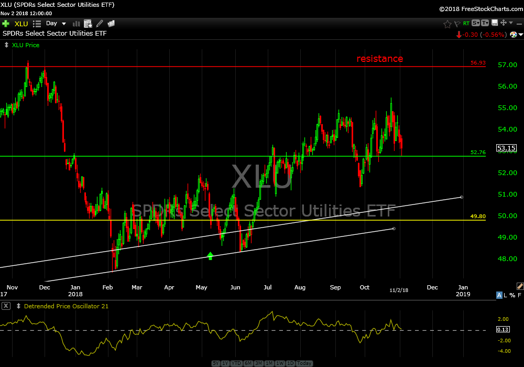Viewport: 524px width, 367px height.
Task: Click the green plus add chart icon
Action: 6,24
